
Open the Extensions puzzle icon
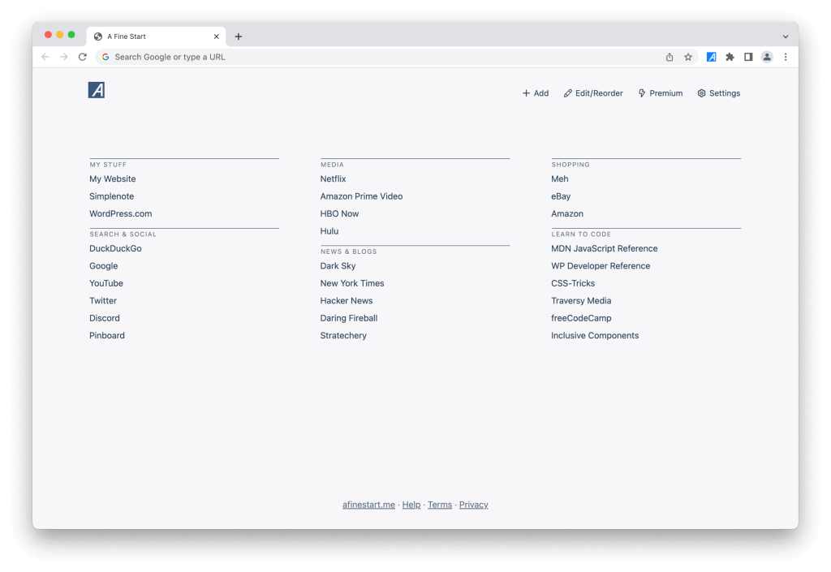click(730, 57)
